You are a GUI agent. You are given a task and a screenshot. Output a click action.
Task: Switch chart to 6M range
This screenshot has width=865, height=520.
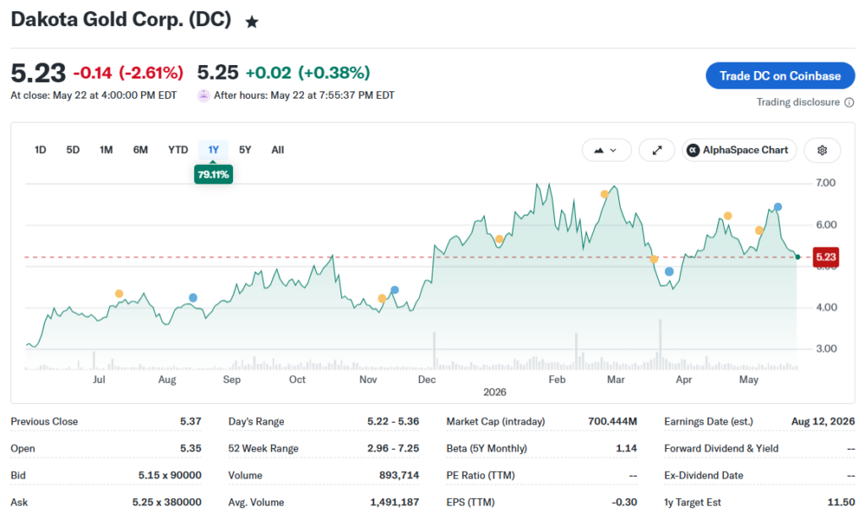[x=141, y=150]
